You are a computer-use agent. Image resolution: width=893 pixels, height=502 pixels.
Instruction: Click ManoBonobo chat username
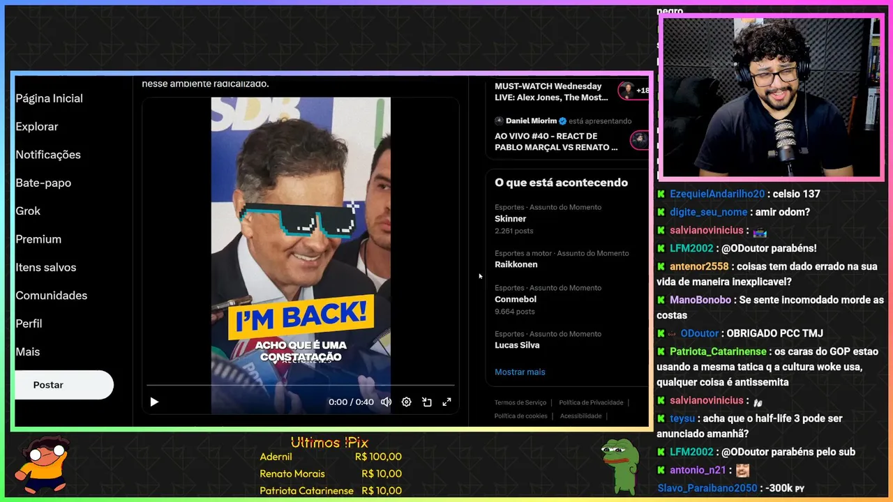pos(700,300)
